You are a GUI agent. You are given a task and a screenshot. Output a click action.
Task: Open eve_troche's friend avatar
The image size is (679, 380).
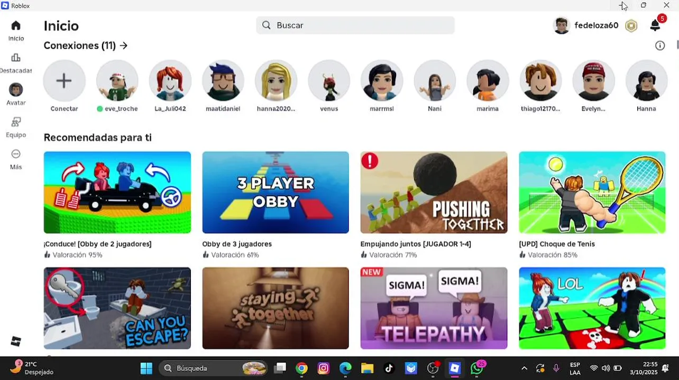coord(117,81)
